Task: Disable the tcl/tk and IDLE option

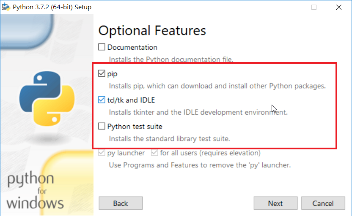Action: [x=102, y=100]
